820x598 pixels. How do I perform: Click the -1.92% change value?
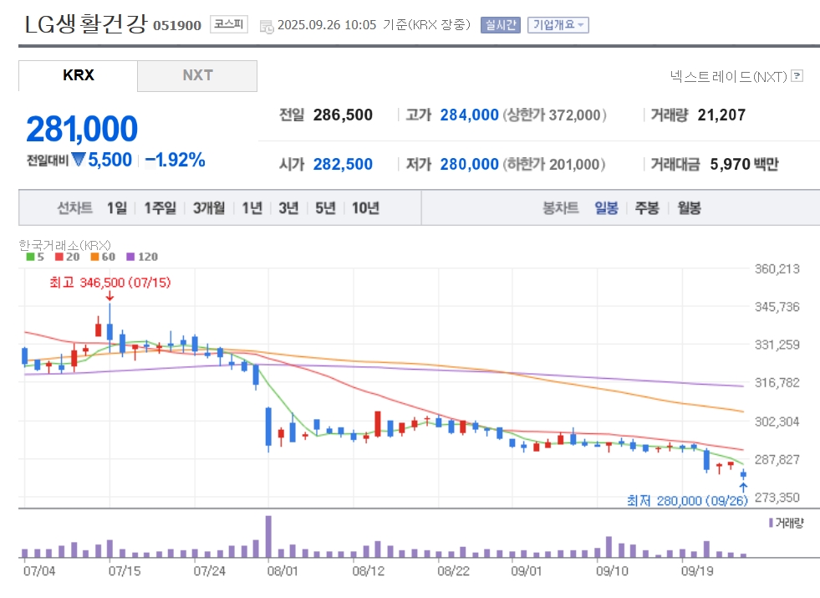pos(175,160)
